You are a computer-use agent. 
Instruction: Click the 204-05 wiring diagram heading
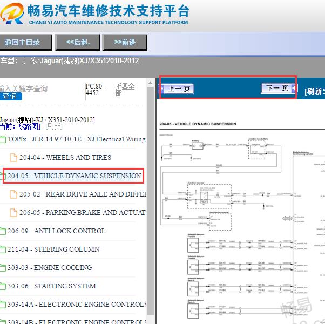coord(198,124)
